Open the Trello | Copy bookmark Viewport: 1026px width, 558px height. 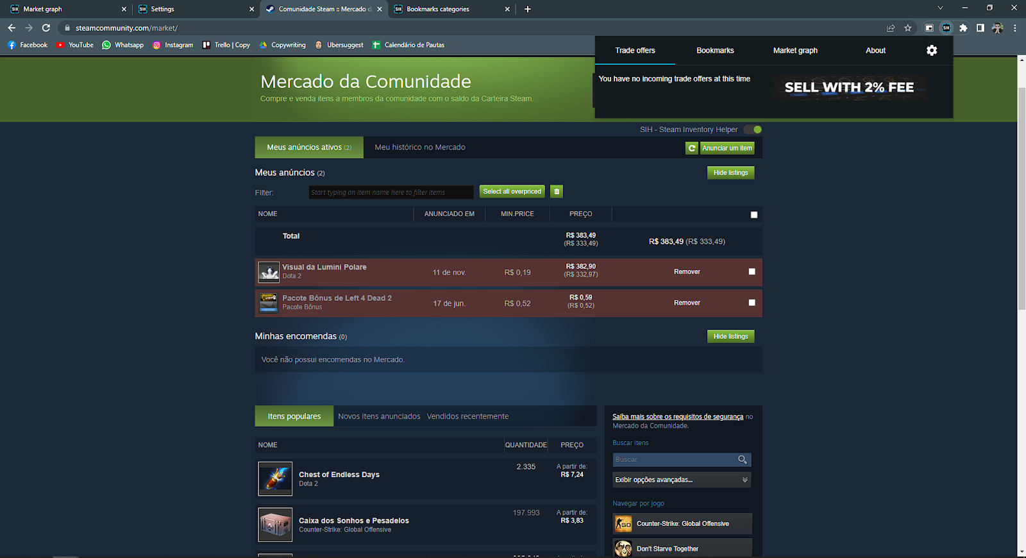click(x=226, y=45)
